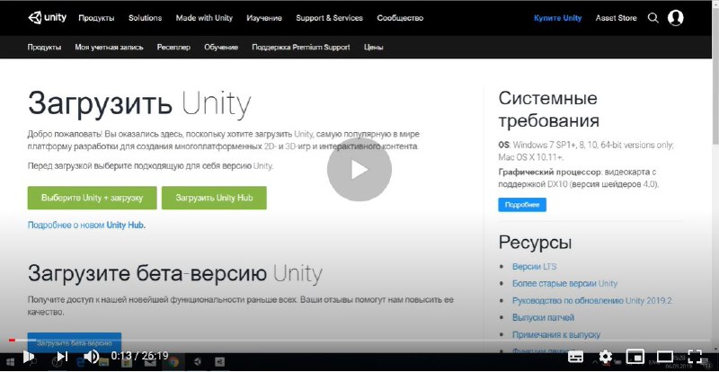Open the search magnifier icon
This screenshot has width=719, height=372.
653,18
